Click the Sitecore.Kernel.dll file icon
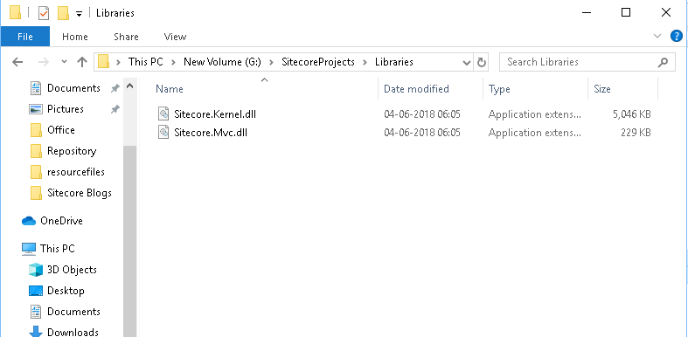688x337 pixels. [163, 114]
